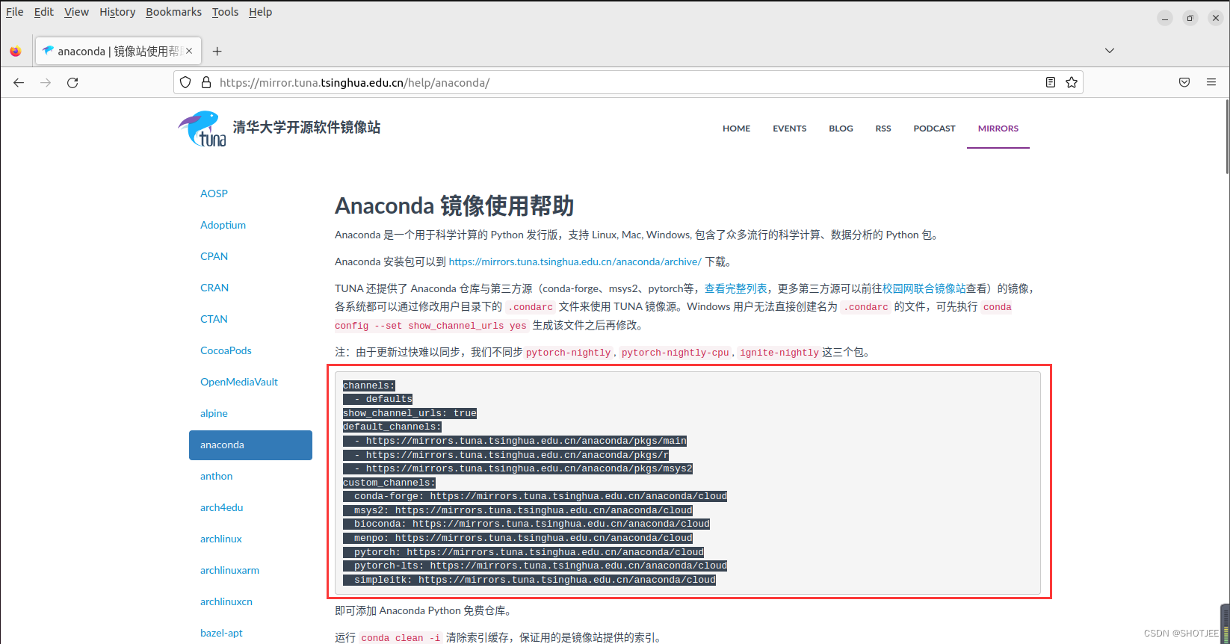Open RSS navigation link
The width and height of the screenshot is (1230, 644).
point(883,129)
